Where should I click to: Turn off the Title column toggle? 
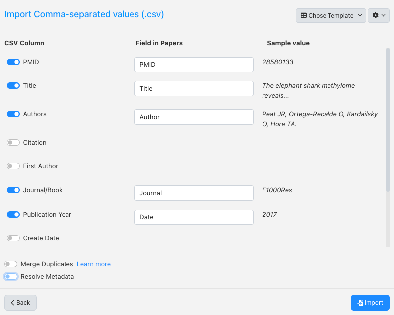pyautogui.click(x=13, y=86)
